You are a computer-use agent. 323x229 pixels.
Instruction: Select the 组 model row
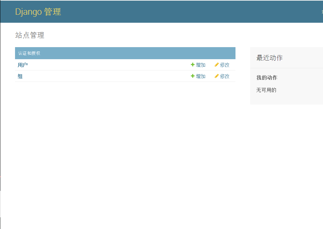pyautogui.click(x=100, y=76)
